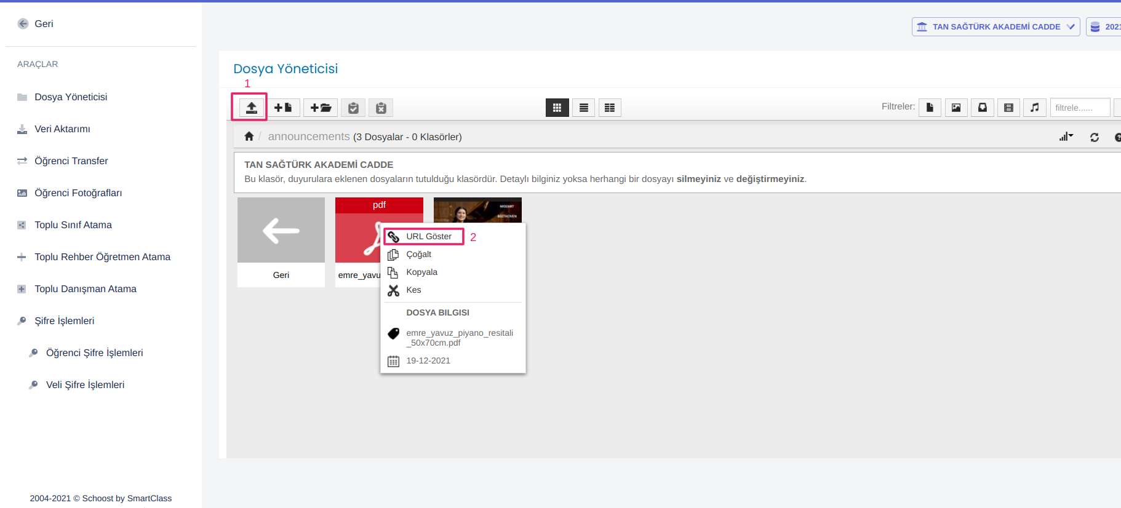Refresh the file list
Image resolution: width=1121 pixels, height=508 pixels.
[x=1095, y=137]
